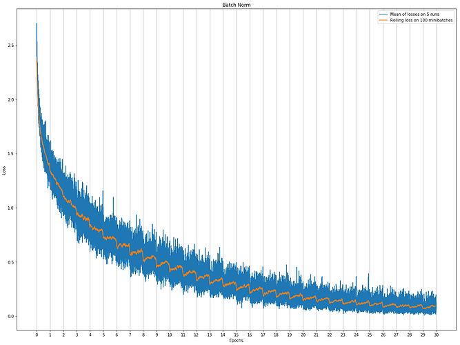Screen dimensions: 460x345
Task: Click the orange rolling loss line's right end
Action: tap(435, 306)
